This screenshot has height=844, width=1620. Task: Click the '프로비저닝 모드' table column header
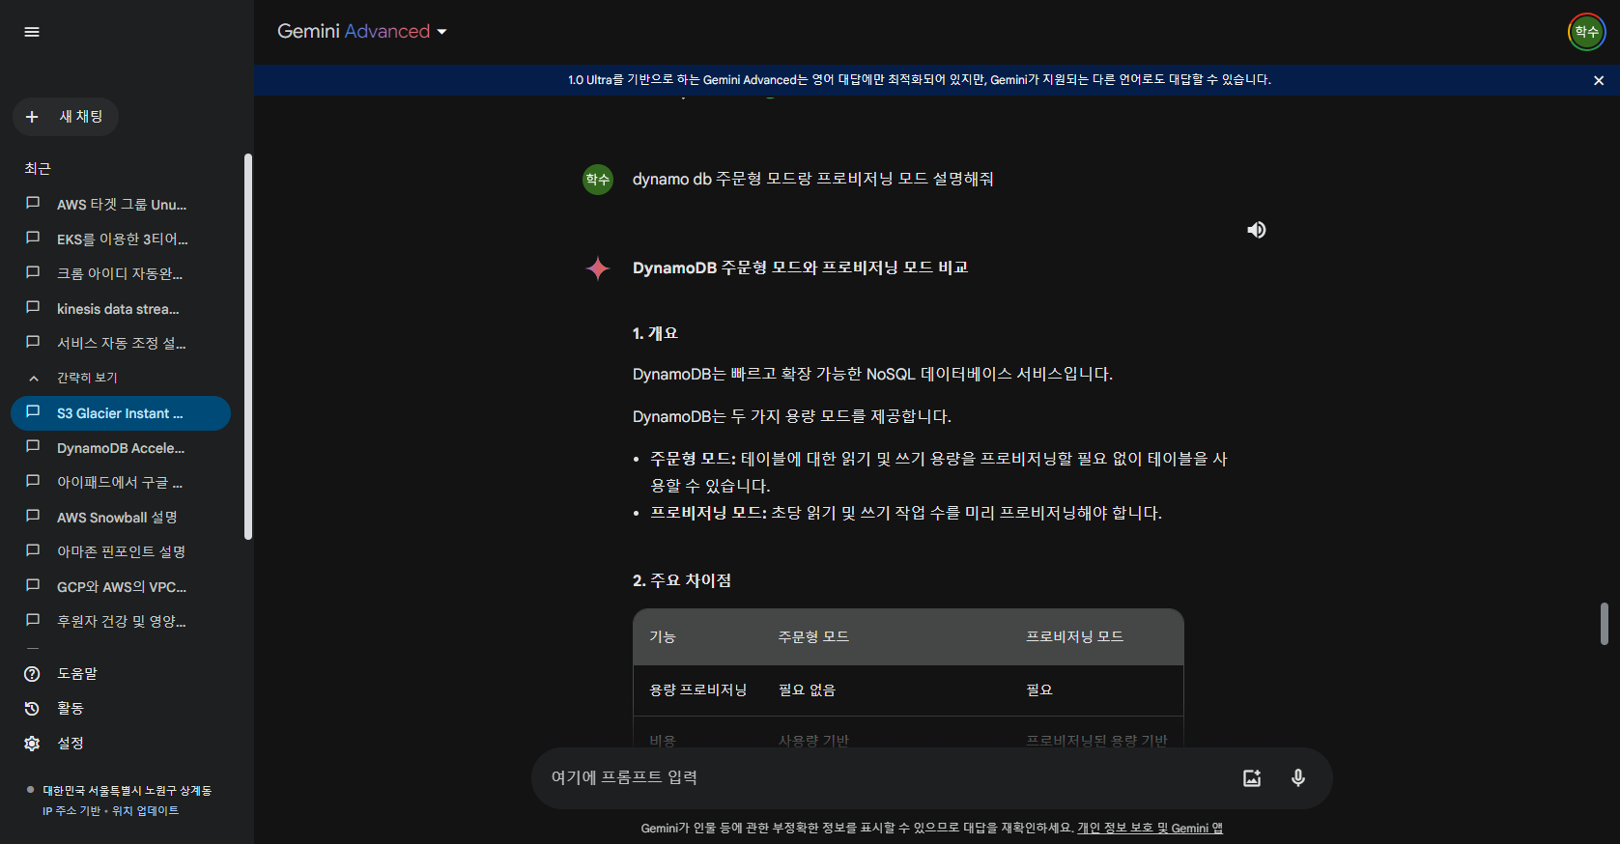pyautogui.click(x=1074, y=637)
